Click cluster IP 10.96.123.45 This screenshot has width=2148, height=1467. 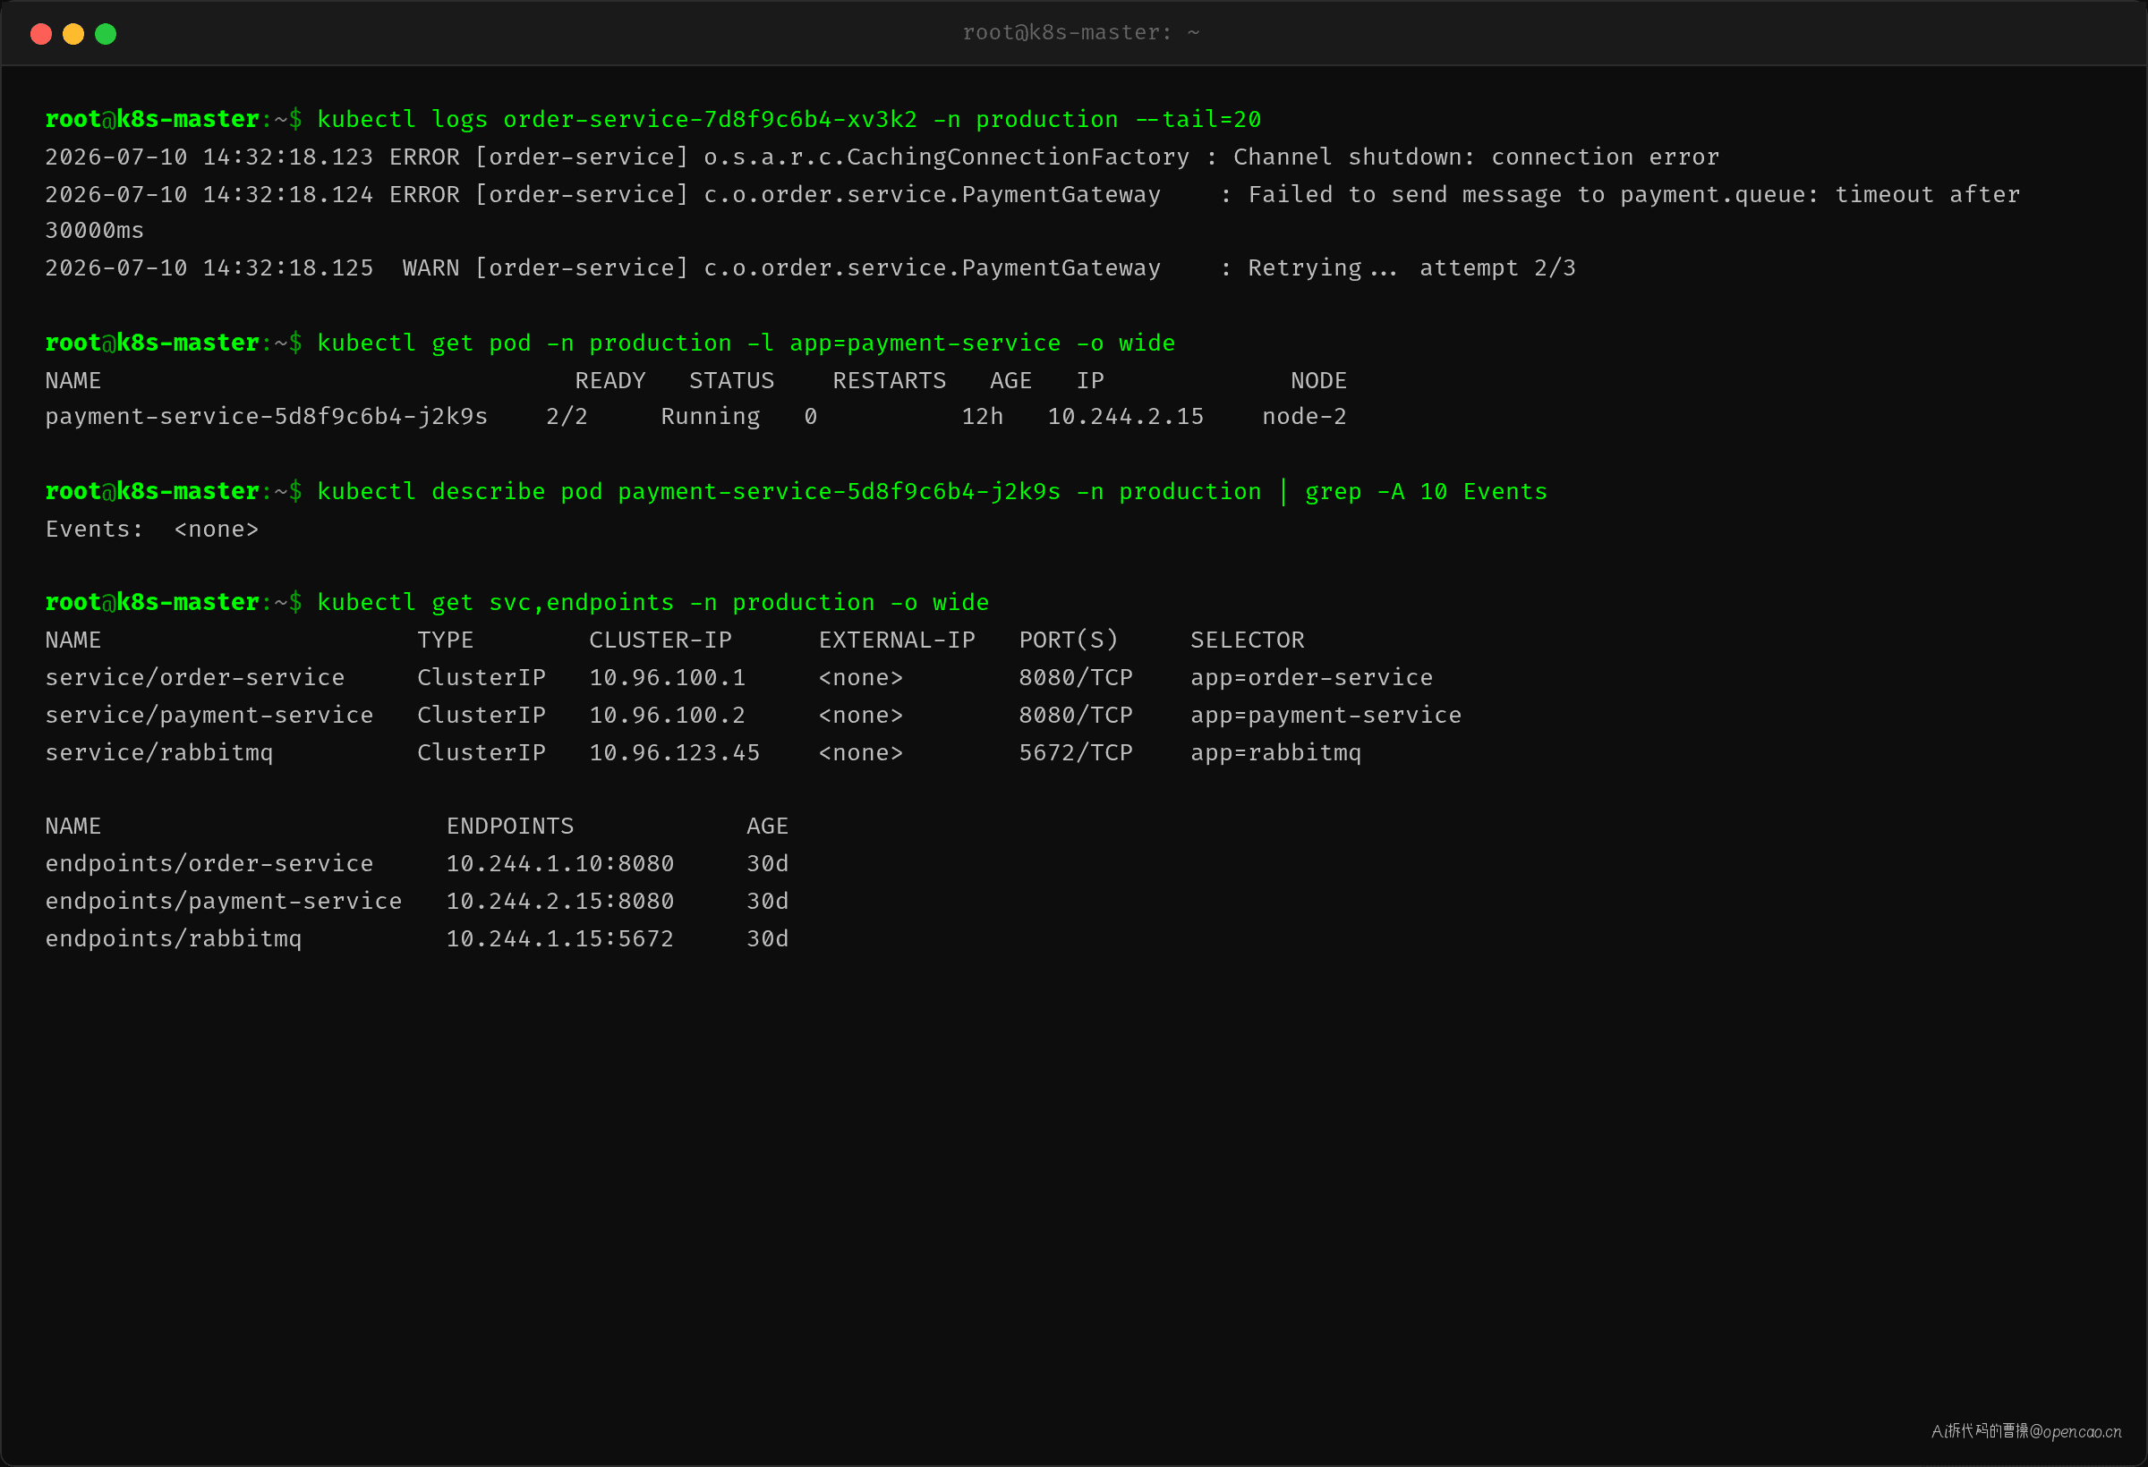pyautogui.click(x=674, y=754)
